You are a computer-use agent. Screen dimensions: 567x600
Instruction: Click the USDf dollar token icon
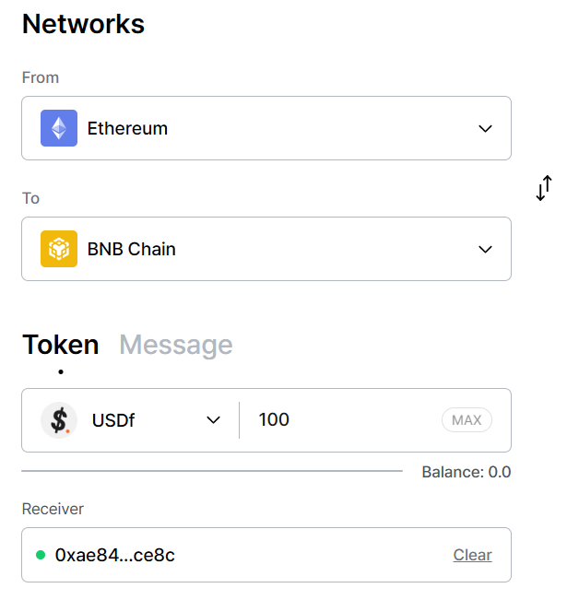59,420
